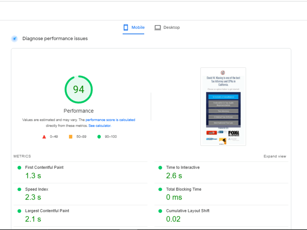Click the 94 performance score gauge

(x=79, y=89)
